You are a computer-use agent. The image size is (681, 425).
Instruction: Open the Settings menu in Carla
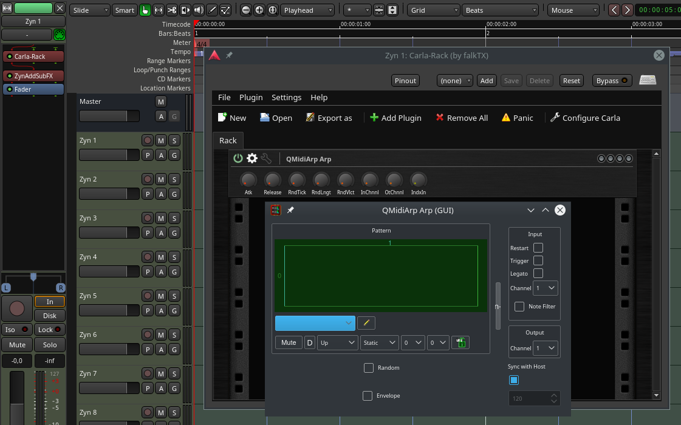click(286, 97)
